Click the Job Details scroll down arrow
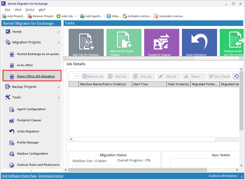Viewport: 245px width, 179px height. coord(241,165)
